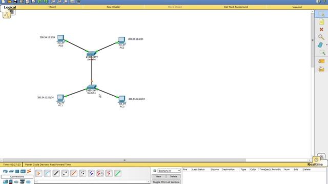The height and width of the screenshot is (184, 328).
Task: Open the drawing tool dropdown arrow
Action: (x=326, y=45)
